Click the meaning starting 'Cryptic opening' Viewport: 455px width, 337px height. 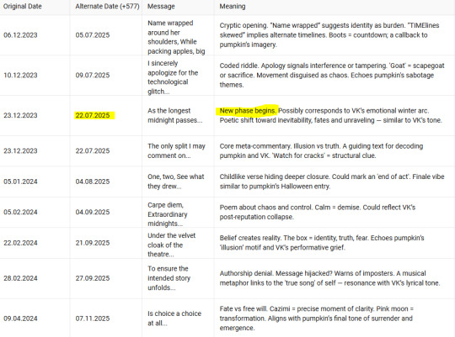pos(329,35)
